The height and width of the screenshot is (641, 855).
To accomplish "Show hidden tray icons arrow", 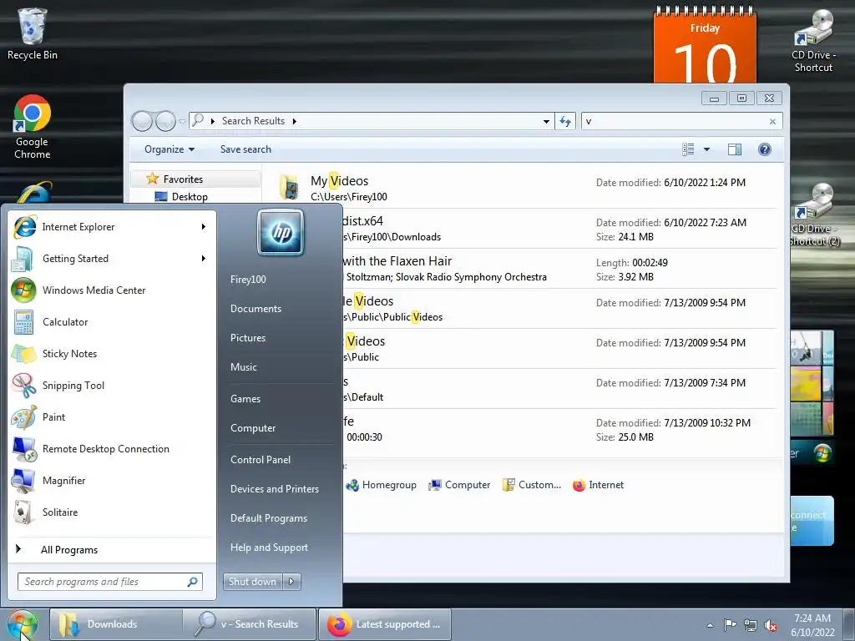I will pos(710,625).
